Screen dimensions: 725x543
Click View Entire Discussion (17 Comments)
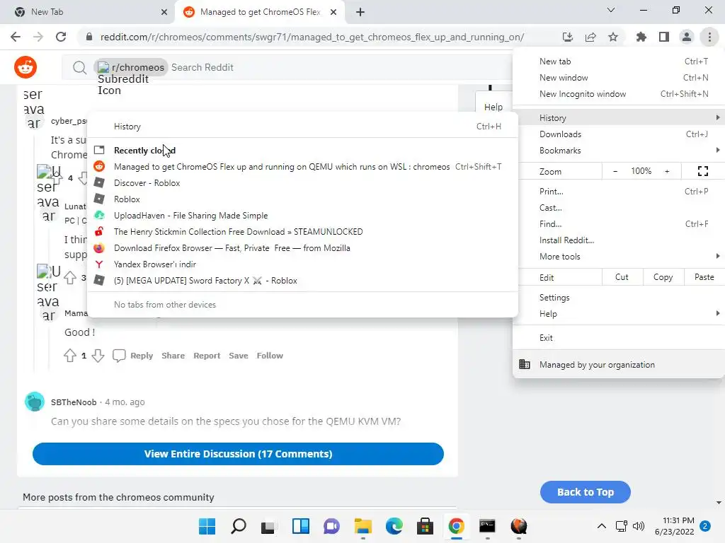click(238, 454)
